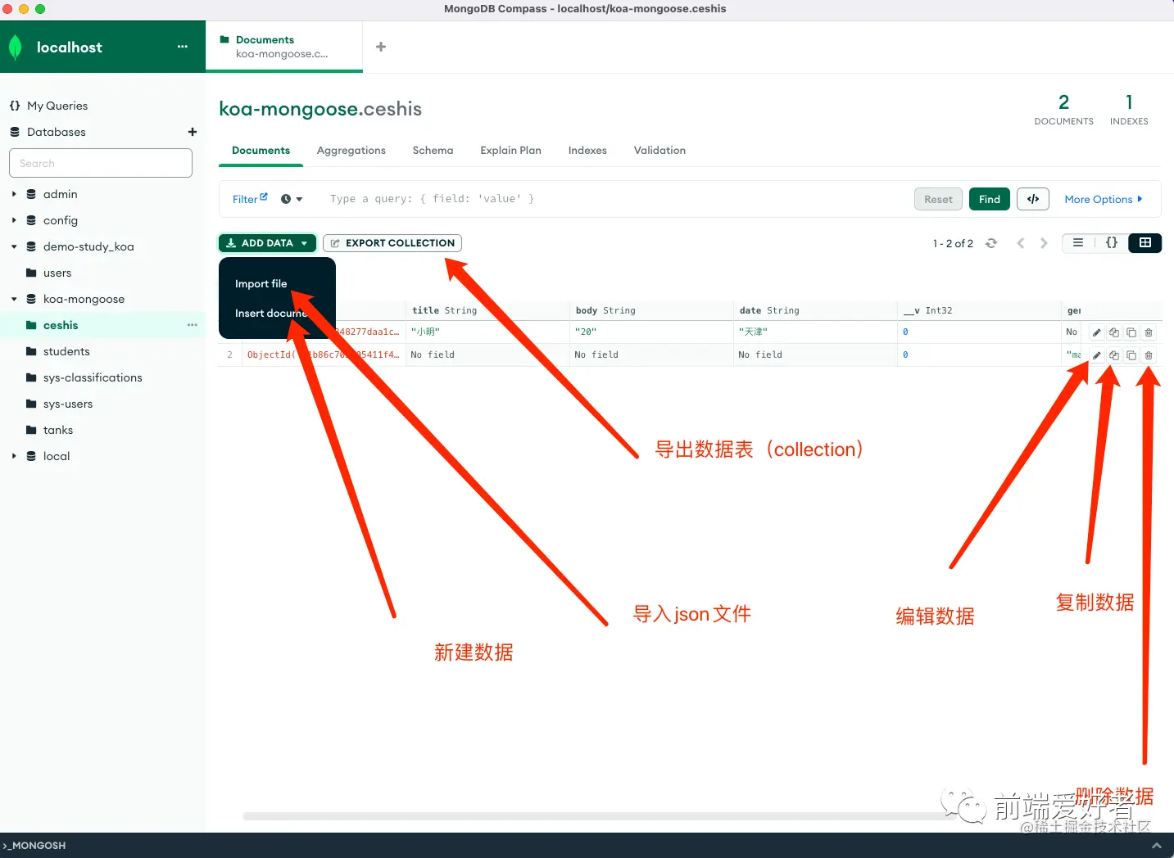Screen dimensions: 1174x858
Task: Open ceshis collection three-dot menu
Action: [193, 325]
